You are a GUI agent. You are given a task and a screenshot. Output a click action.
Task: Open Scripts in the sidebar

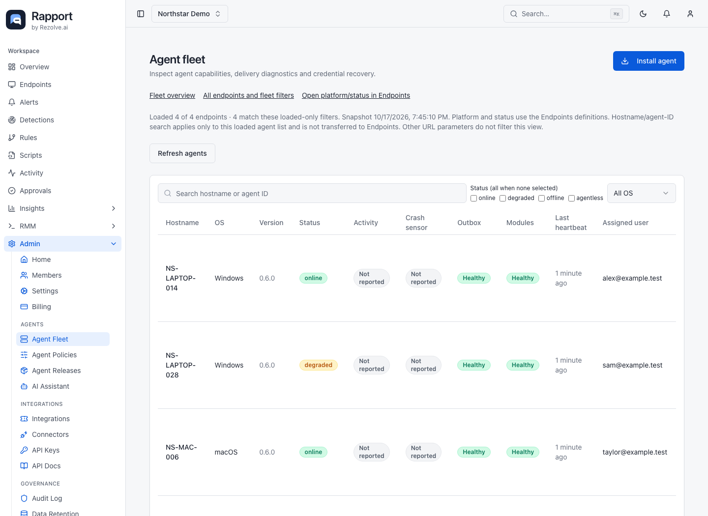click(62, 155)
